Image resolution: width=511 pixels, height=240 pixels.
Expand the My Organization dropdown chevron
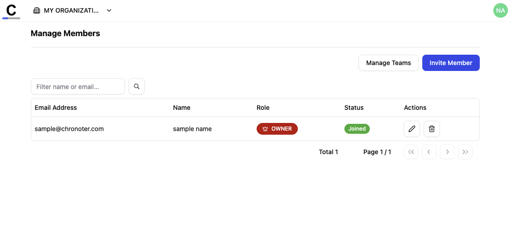(109, 10)
